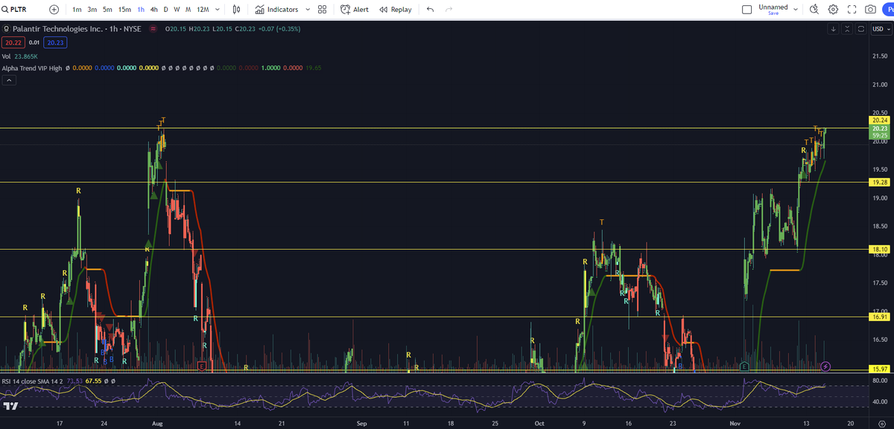The width and height of the screenshot is (894, 429).
Task: Click the pane layout toggle next to USD
Action: [x=860, y=29]
